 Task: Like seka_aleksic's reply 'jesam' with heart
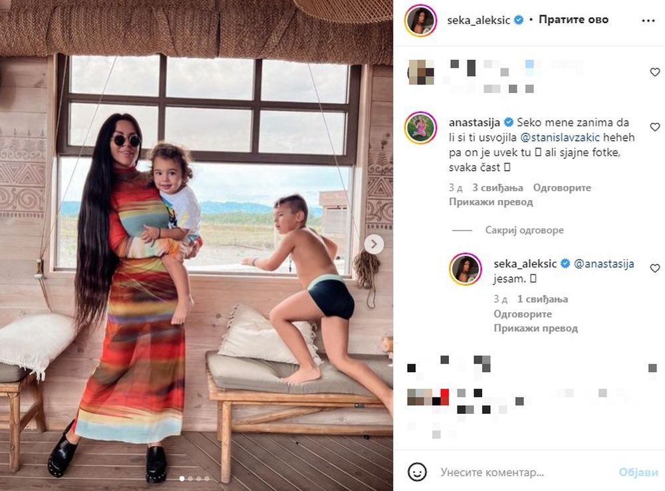tap(655, 268)
